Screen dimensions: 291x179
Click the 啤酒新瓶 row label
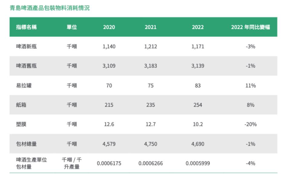point(26,47)
